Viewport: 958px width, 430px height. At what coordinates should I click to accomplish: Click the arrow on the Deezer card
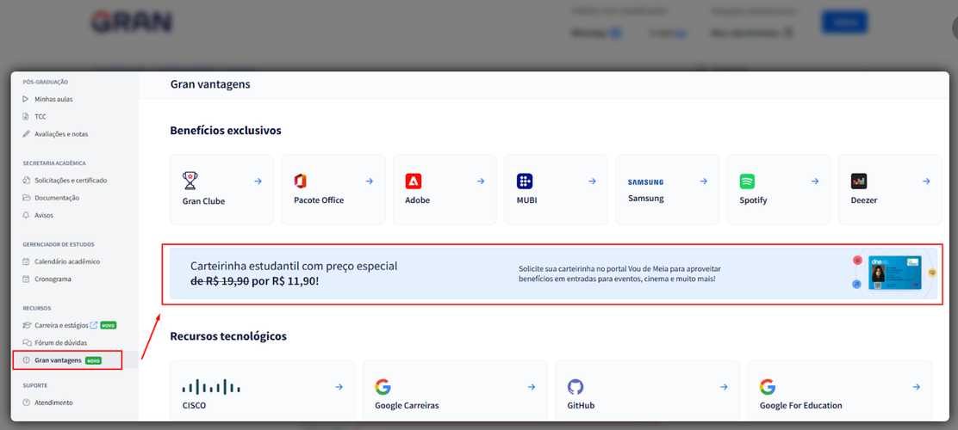pyautogui.click(x=926, y=181)
